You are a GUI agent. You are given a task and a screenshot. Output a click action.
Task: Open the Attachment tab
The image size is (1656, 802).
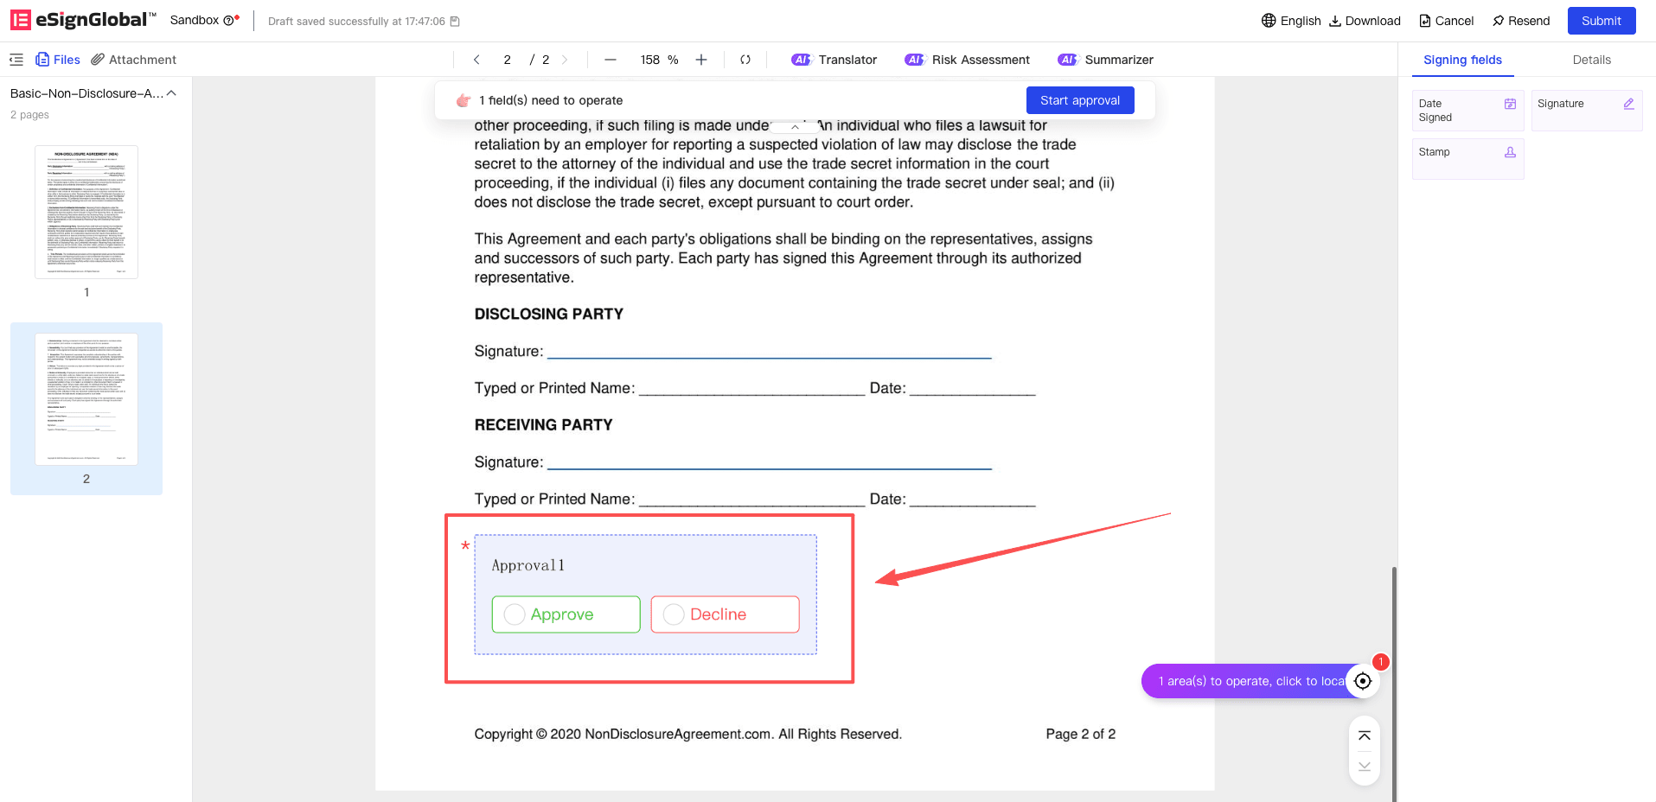click(x=134, y=60)
